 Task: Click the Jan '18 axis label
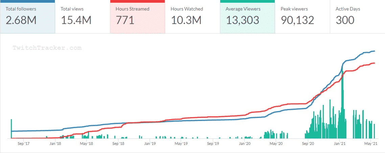pos(55,144)
